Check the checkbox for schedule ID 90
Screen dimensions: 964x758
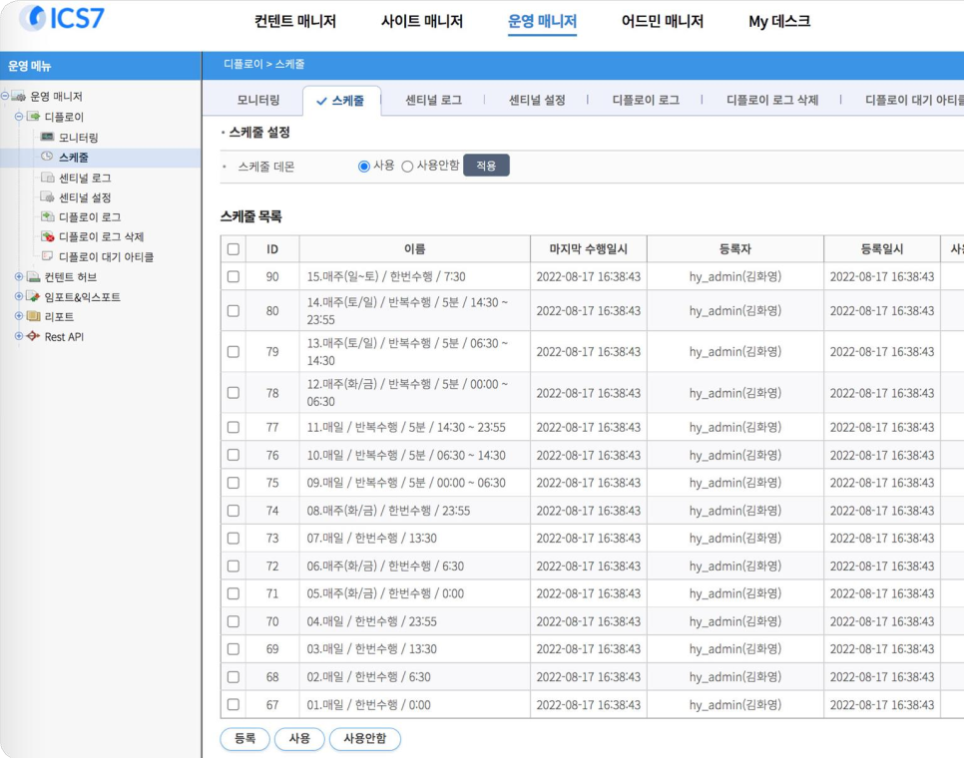click(x=234, y=276)
